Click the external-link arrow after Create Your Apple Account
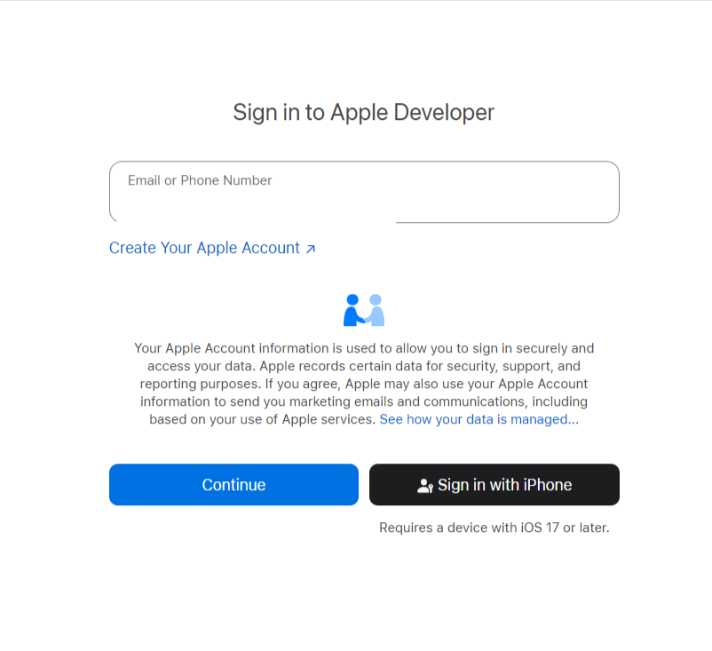This screenshot has height=651, width=712. [311, 249]
